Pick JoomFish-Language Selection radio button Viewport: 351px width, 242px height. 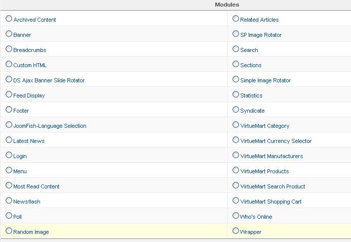9,124
